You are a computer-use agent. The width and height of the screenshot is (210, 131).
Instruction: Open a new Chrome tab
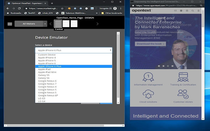(52, 3)
